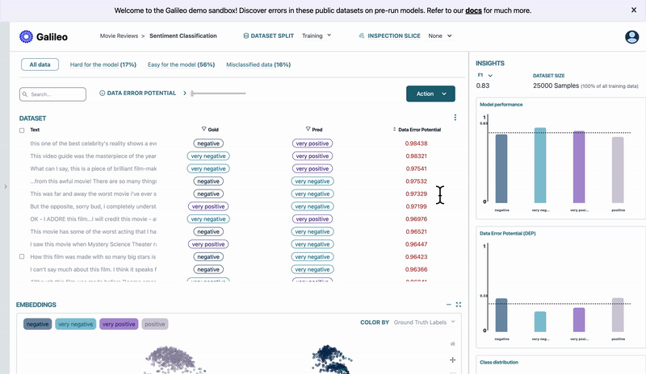Open the user profile avatar menu
The height and width of the screenshot is (374, 646).
[631, 37]
